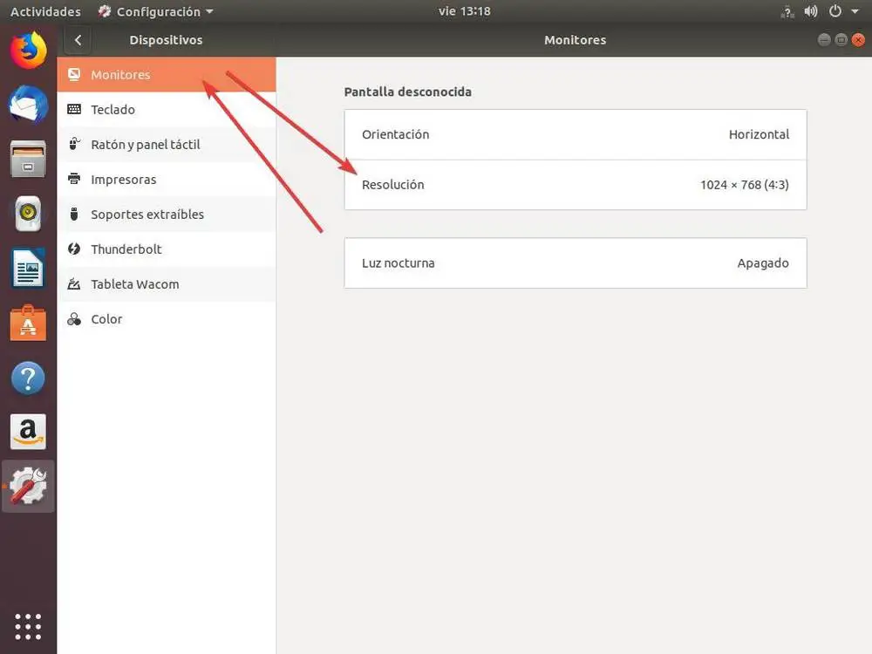The width and height of the screenshot is (872, 654).
Task: Select Thunderbolt settings entry
Action: (x=167, y=249)
